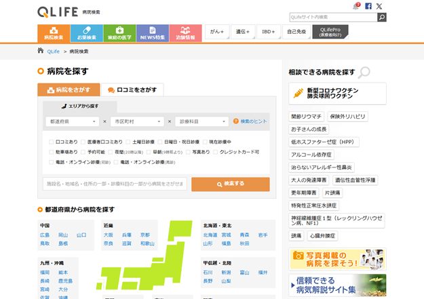Open お薬検索 pill icon nav tile

(87, 33)
